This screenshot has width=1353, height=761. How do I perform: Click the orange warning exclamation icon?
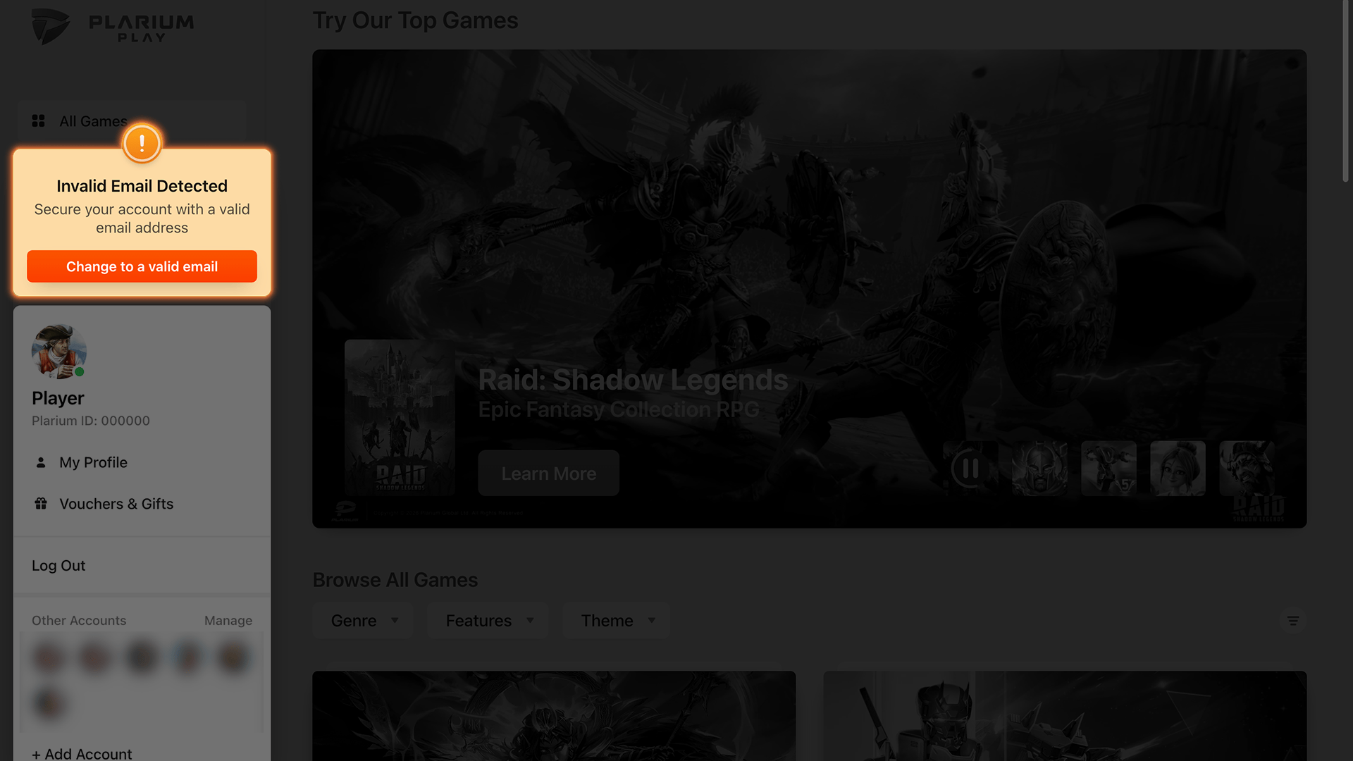point(142,144)
